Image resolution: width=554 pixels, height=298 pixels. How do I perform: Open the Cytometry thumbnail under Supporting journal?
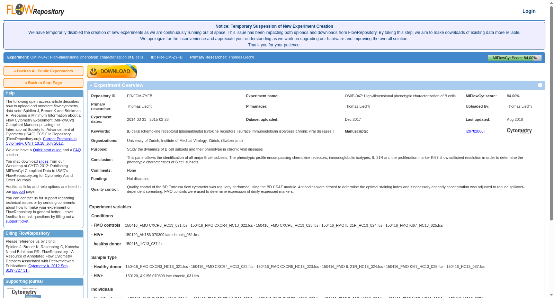click(24, 293)
